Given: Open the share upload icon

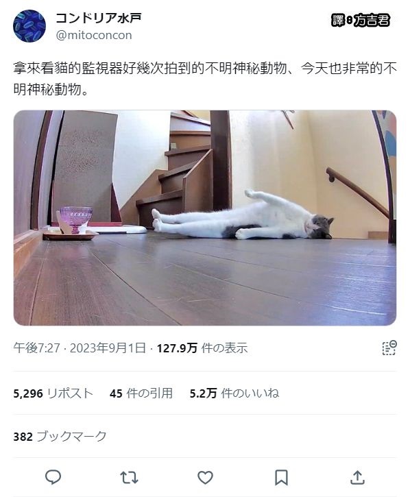Looking at the screenshot, I should (357, 477).
